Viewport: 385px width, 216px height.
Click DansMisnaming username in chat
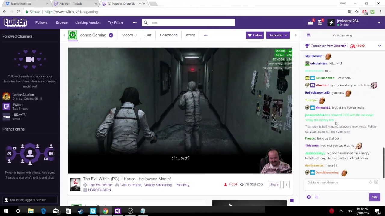tap(327, 172)
